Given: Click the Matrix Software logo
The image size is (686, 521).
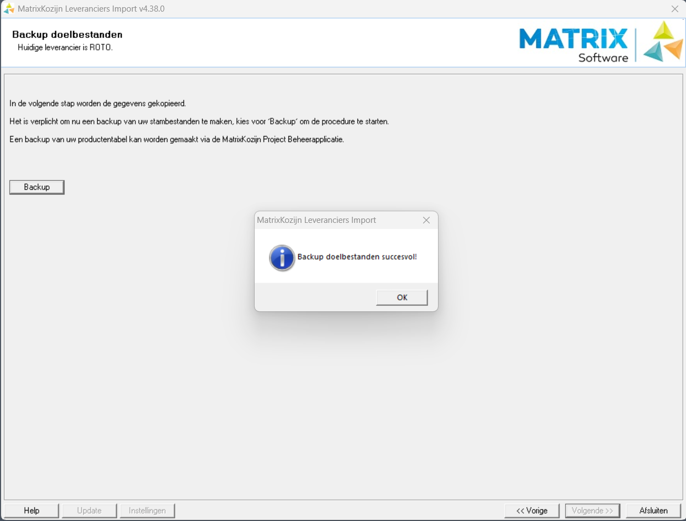Looking at the screenshot, I should click(601, 42).
